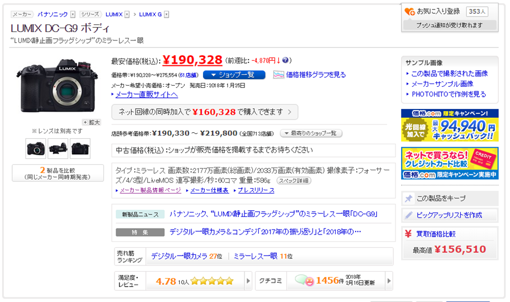The width and height of the screenshot is (510, 302).
Task: Click 2製品を比較 compare button
Action: 58,173
